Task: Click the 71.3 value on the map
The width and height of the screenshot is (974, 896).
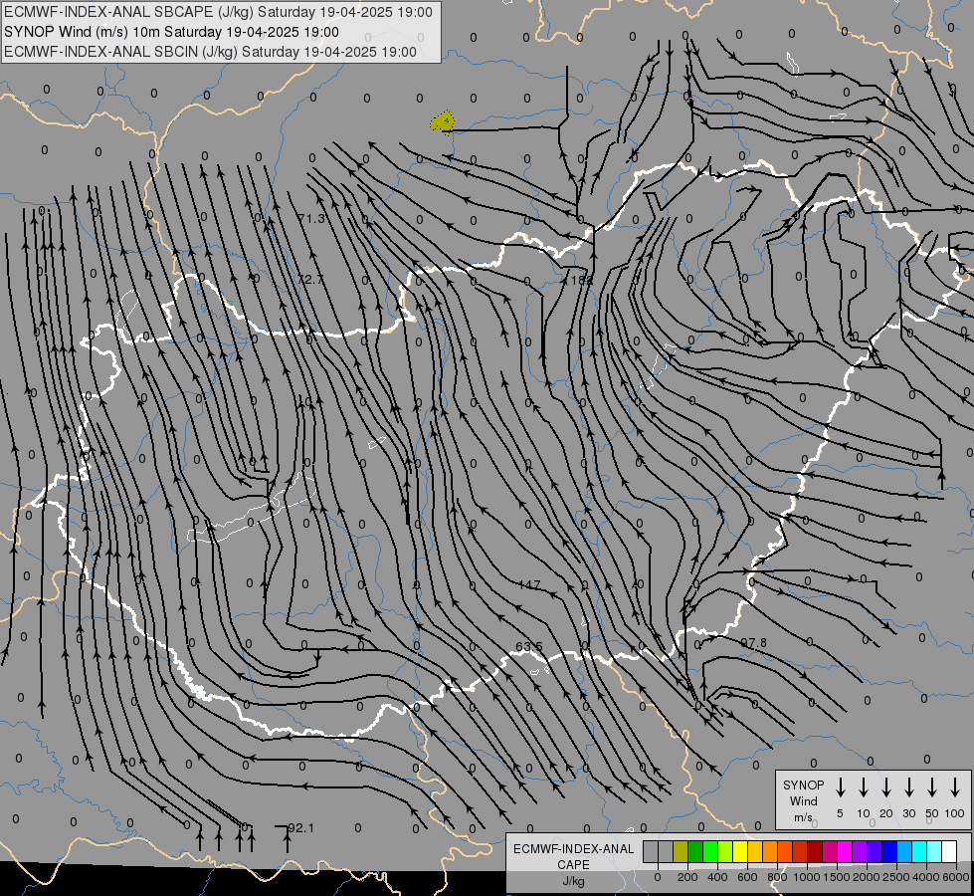Action: 311,218
